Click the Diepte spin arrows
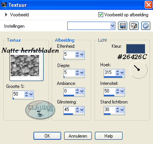Image resolution: width=153 pixels, height=144 pixels. pyautogui.click(x=77, y=73)
